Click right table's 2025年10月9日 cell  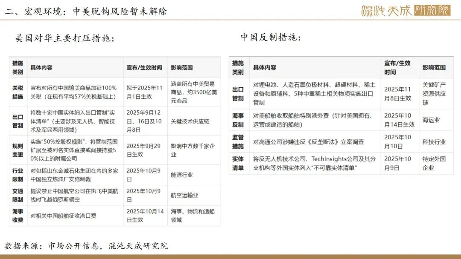tap(400, 164)
